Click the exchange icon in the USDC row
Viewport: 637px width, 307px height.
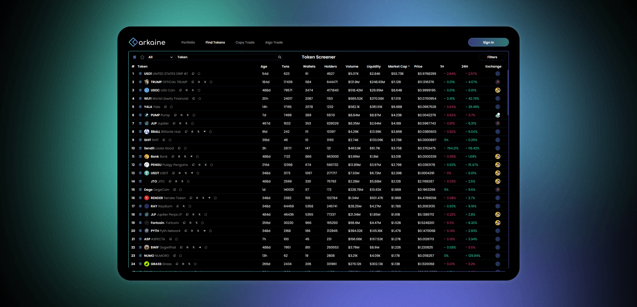pos(498,90)
